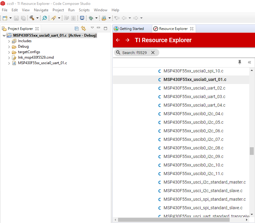Expand the Debug folder
This screenshot has height=223, width=255.
tap(9, 47)
